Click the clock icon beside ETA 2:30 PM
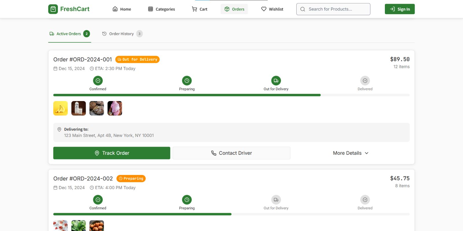The height and width of the screenshot is (231, 463). click(x=92, y=69)
